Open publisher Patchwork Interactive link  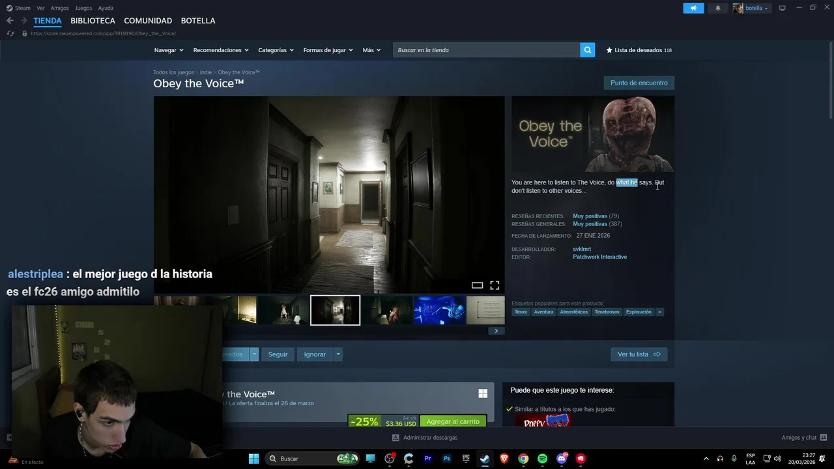[x=599, y=257]
